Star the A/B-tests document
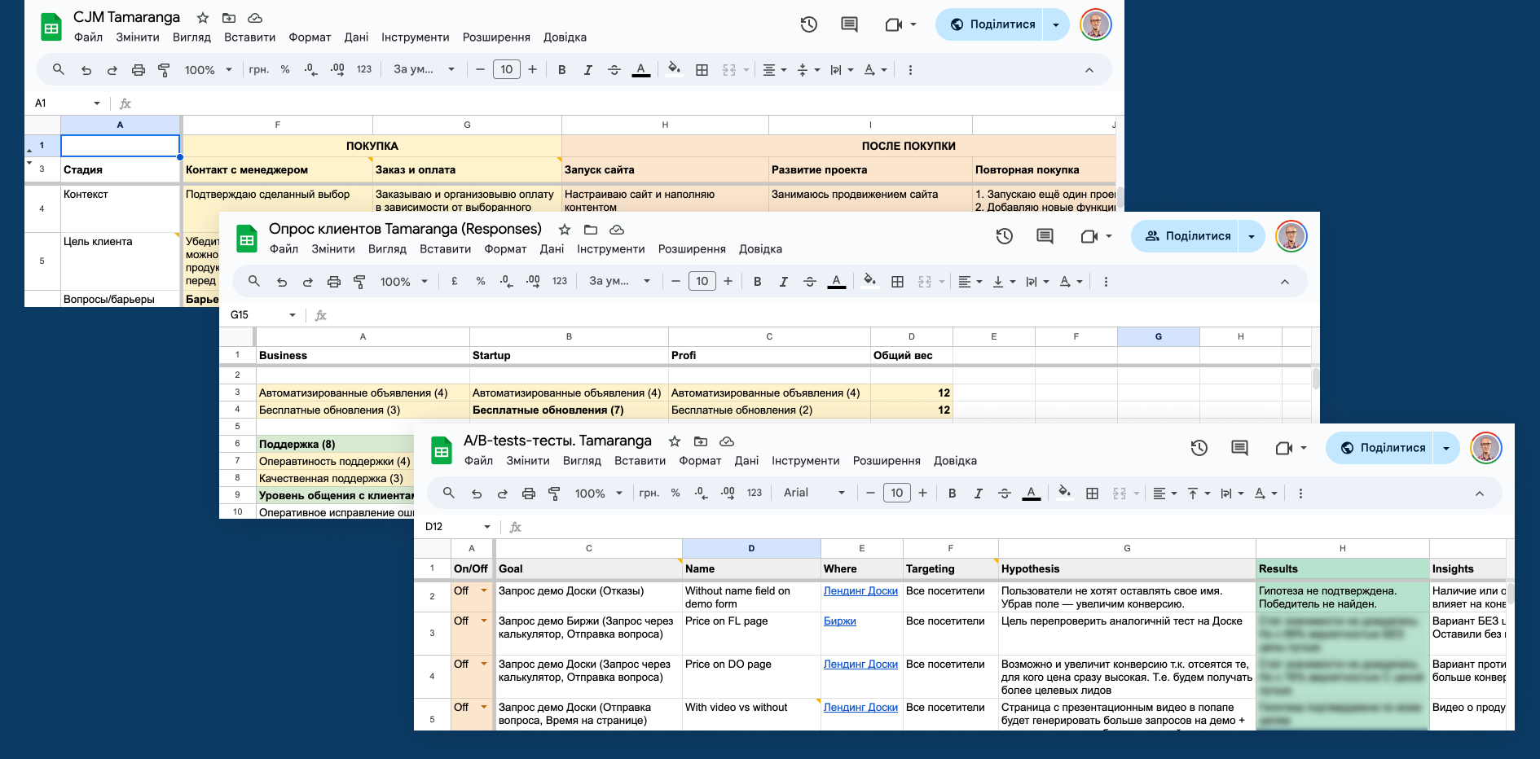 (x=675, y=441)
